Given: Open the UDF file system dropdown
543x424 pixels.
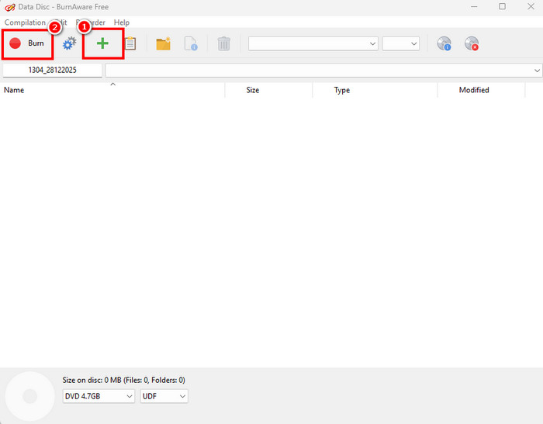Looking at the screenshot, I should [x=164, y=396].
